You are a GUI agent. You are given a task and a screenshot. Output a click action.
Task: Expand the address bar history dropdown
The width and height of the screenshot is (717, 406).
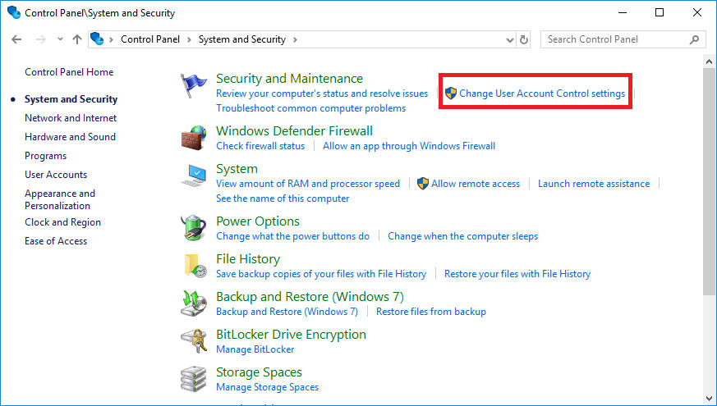click(509, 39)
